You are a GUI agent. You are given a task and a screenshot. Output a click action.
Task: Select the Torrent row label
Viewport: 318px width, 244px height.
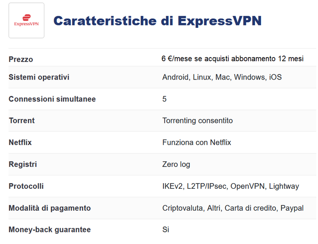(22, 121)
